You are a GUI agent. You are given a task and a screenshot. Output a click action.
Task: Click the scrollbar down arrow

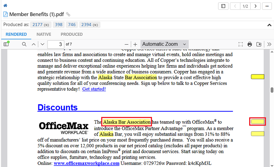click(272, 166)
